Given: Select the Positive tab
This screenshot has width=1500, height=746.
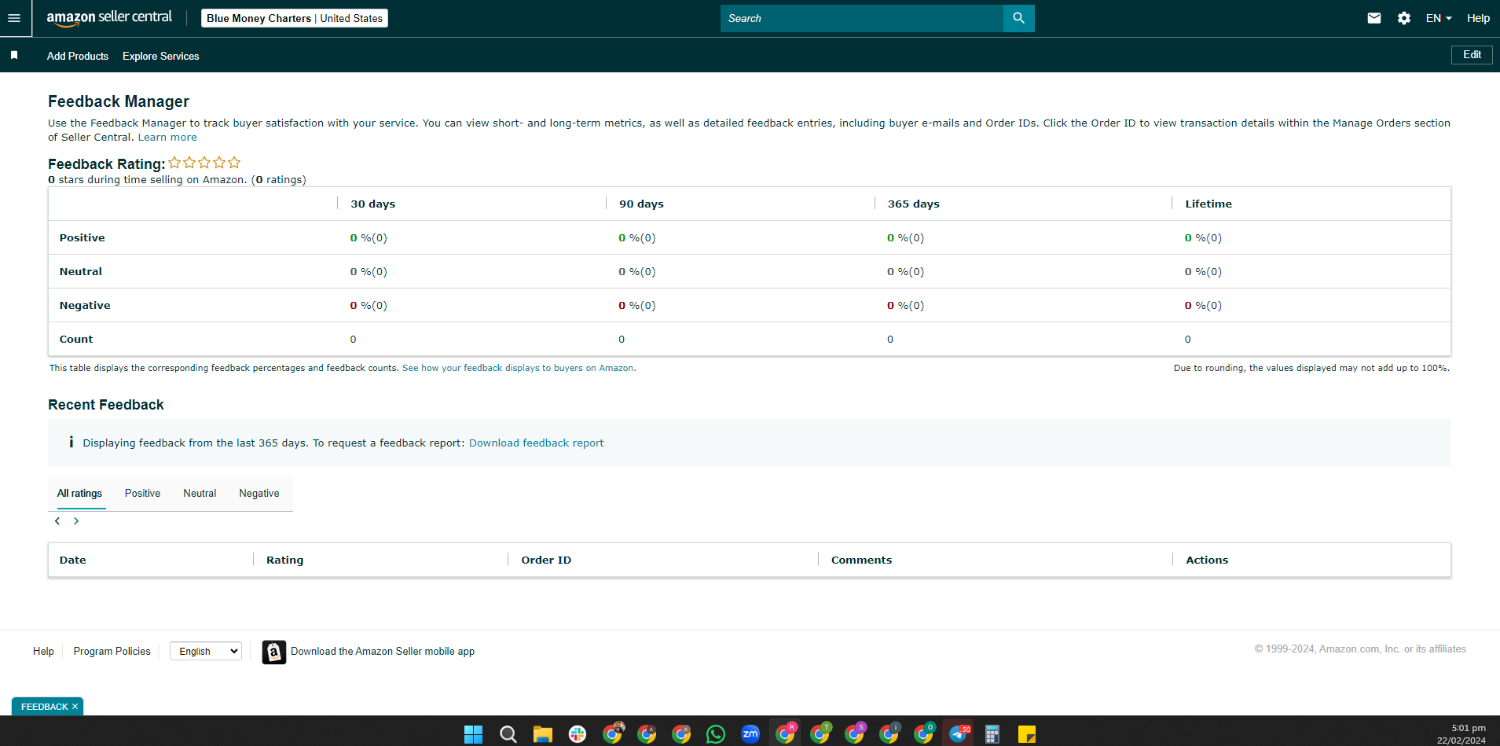Looking at the screenshot, I should tap(142, 493).
